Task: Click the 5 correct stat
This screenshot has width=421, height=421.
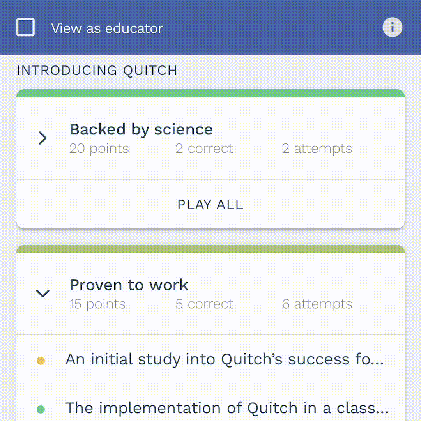Action: coord(205,304)
